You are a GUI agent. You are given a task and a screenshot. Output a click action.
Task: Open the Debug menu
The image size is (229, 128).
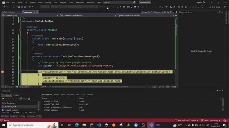pyautogui.click(x=48, y=2)
